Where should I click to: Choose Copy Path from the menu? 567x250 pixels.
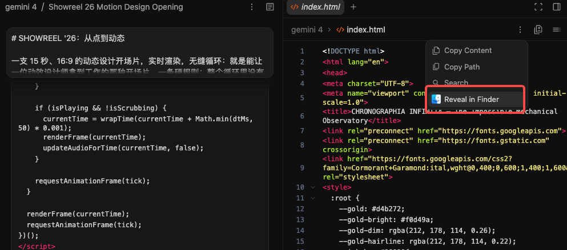point(476,67)
